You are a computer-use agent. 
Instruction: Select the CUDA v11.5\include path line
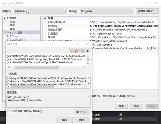coord(45,59)
